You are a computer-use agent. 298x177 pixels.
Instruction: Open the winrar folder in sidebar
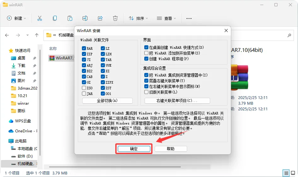tap(20, 103)
